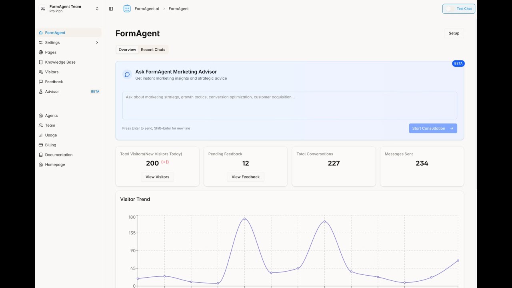The image size is (512, 288).
Task: Click the Settings sliders icon
Action: click(x=41, y=42)
